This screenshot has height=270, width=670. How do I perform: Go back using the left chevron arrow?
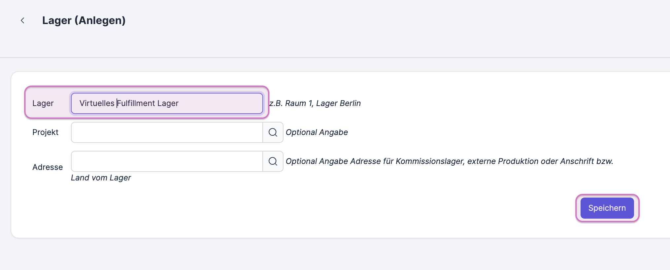pyautogui.click(x=22, y=20)
